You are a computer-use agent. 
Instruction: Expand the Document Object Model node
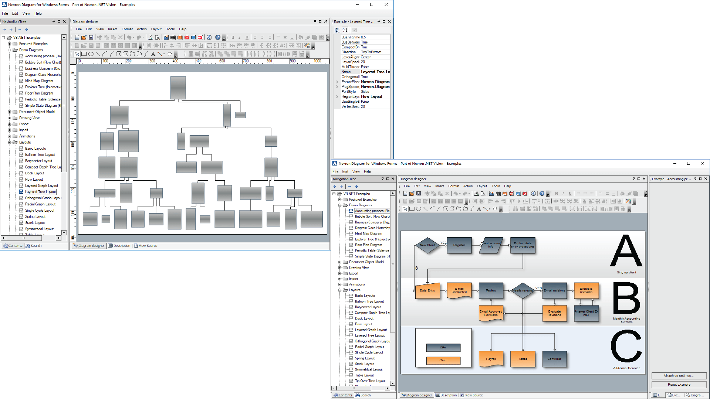9,112
